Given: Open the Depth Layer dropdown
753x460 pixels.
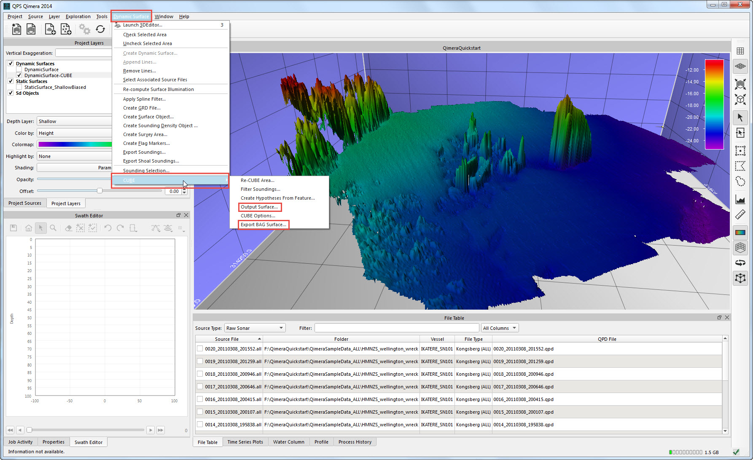Looking at the screenshot, I should [74, 121].
